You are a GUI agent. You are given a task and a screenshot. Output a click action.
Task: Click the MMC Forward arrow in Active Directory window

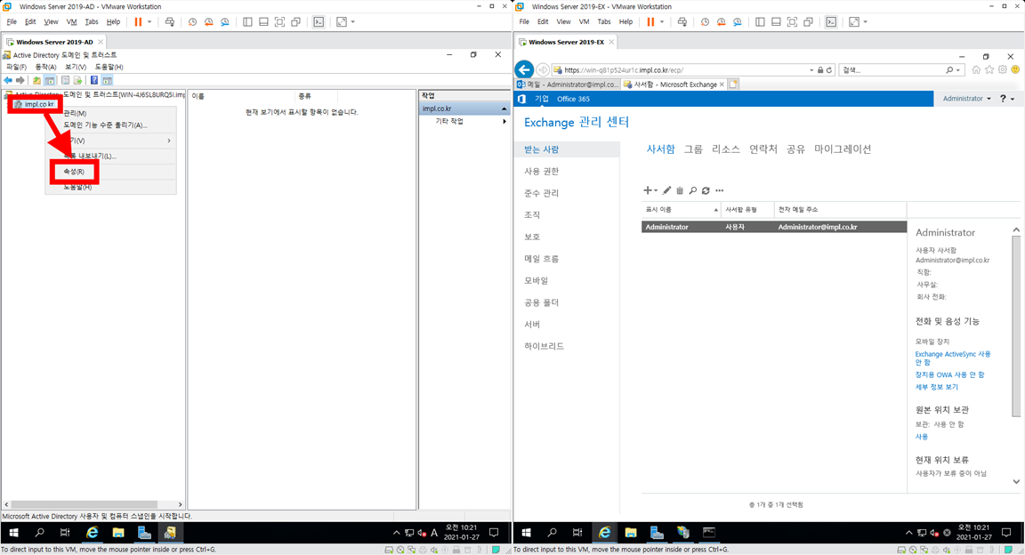pyautogui.click(x=20, y=80)
